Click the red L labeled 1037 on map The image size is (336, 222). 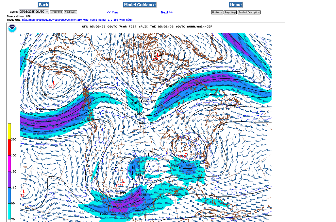point(123,181)
